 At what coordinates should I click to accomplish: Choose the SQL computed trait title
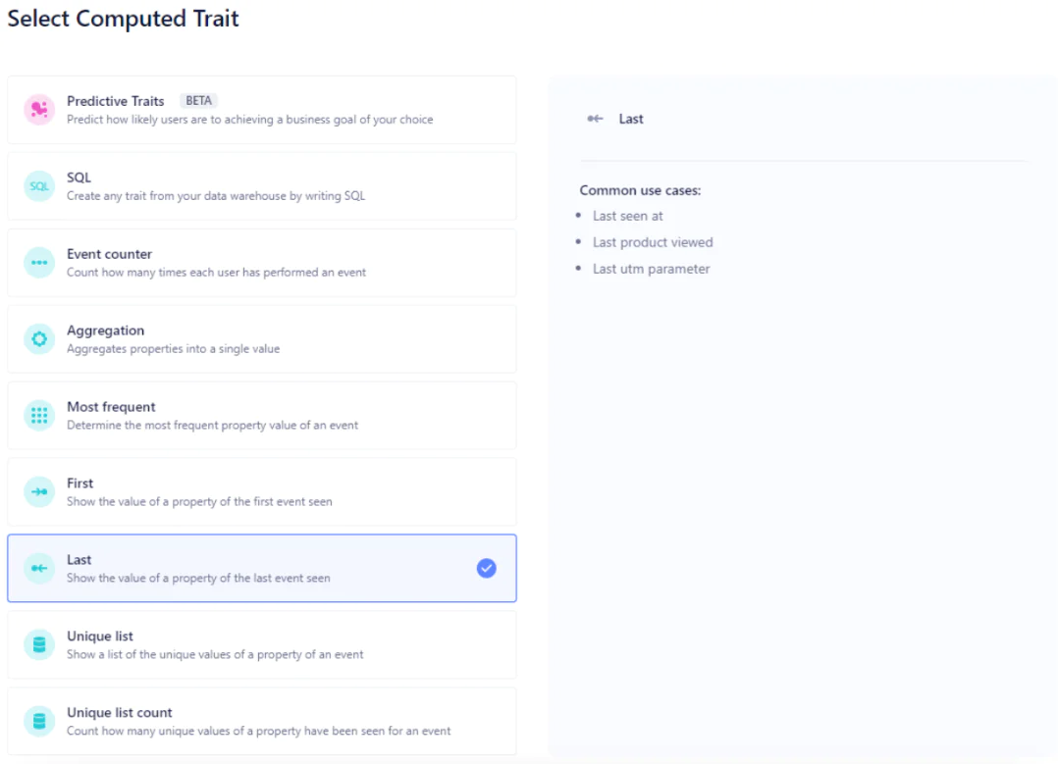click(x=79, y=178)
